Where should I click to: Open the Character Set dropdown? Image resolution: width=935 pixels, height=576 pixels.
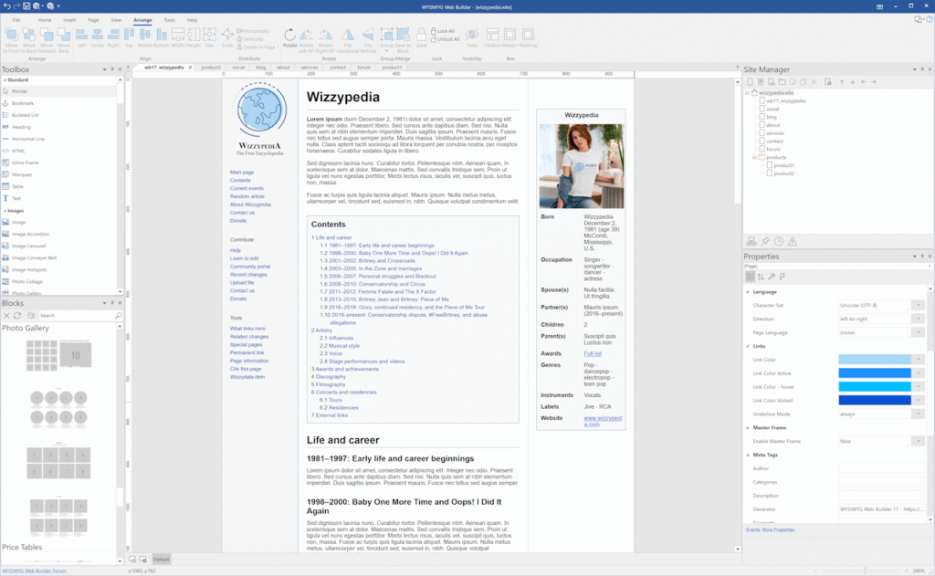pyautogui.click(x=918, y=306)
